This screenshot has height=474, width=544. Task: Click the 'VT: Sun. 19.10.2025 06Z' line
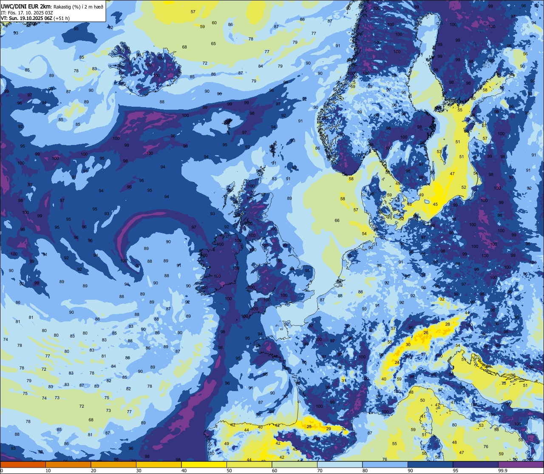(x=26, y=18)
